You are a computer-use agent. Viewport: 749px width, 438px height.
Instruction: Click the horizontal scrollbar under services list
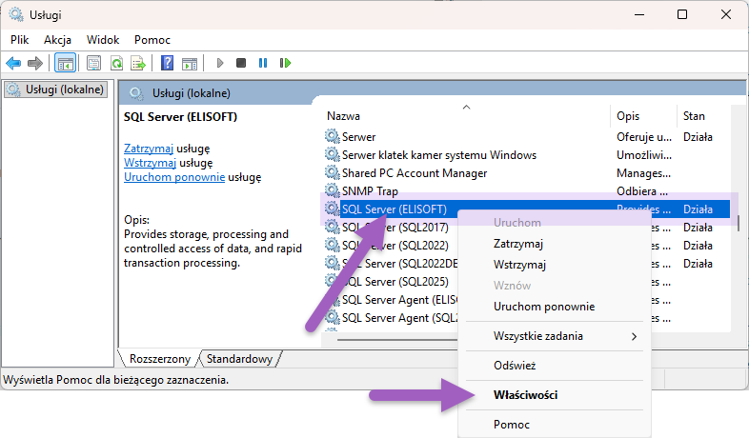click(396, 340)
